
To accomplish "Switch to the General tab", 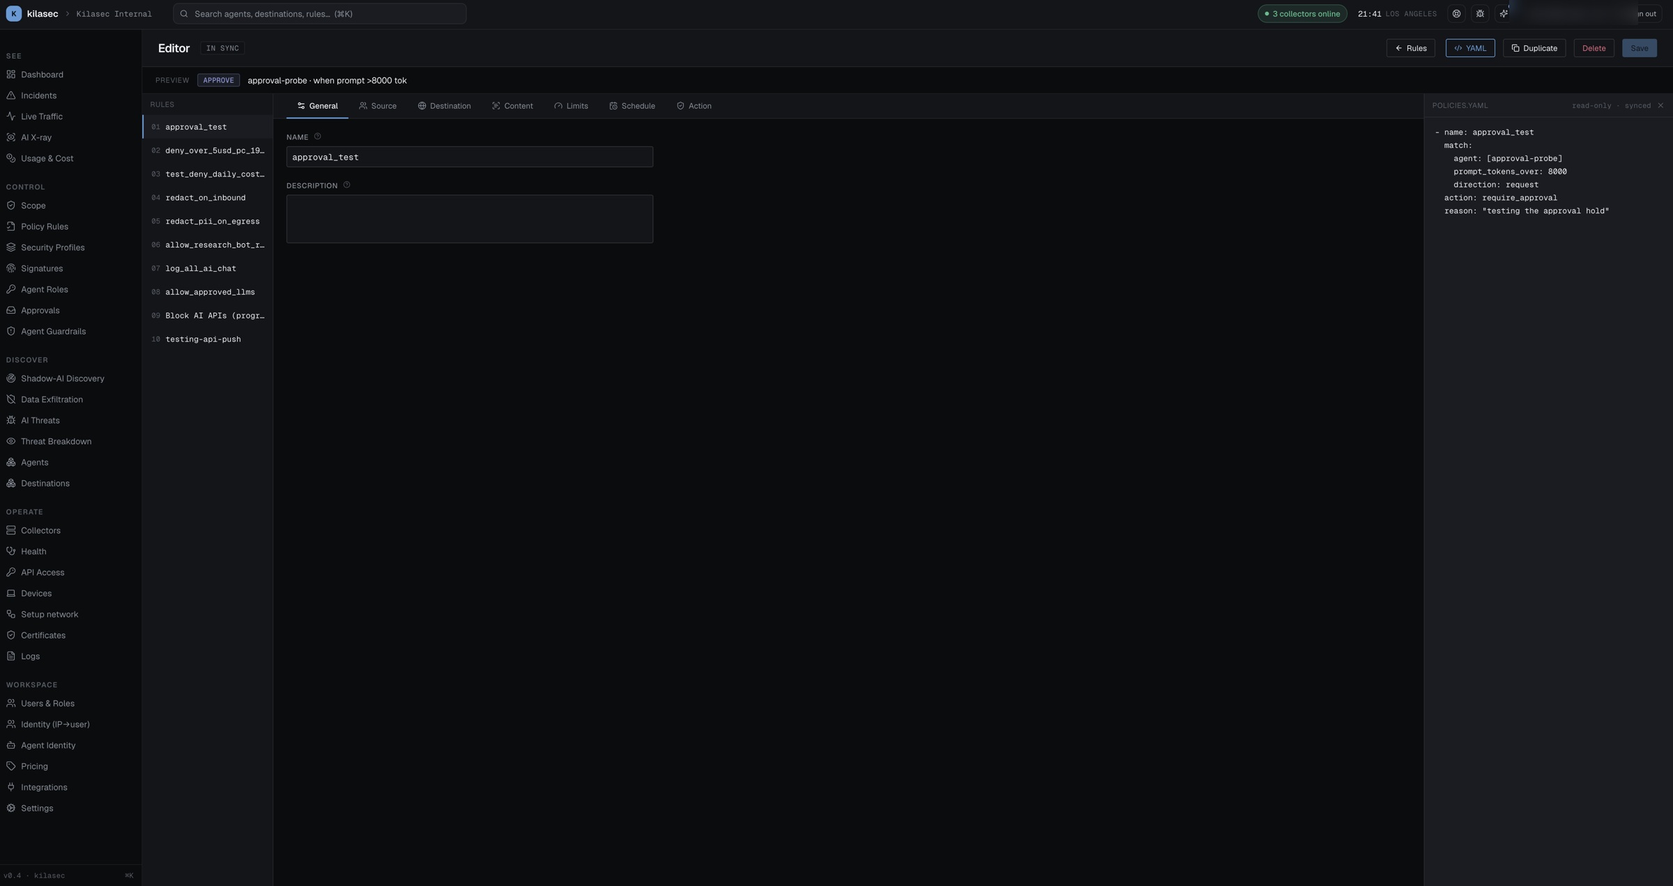I will [x=317, y=106].
